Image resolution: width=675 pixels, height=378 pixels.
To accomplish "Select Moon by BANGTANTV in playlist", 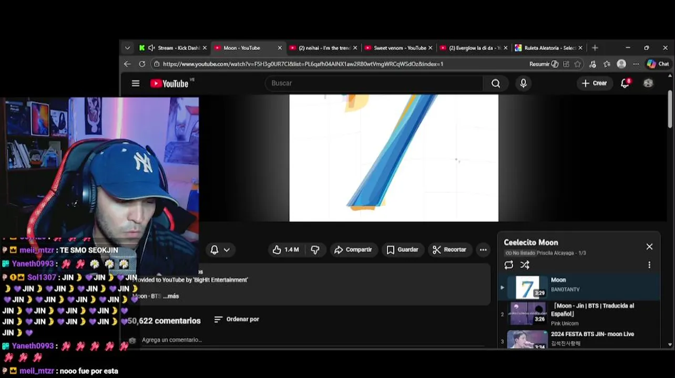I will (578, 288).
